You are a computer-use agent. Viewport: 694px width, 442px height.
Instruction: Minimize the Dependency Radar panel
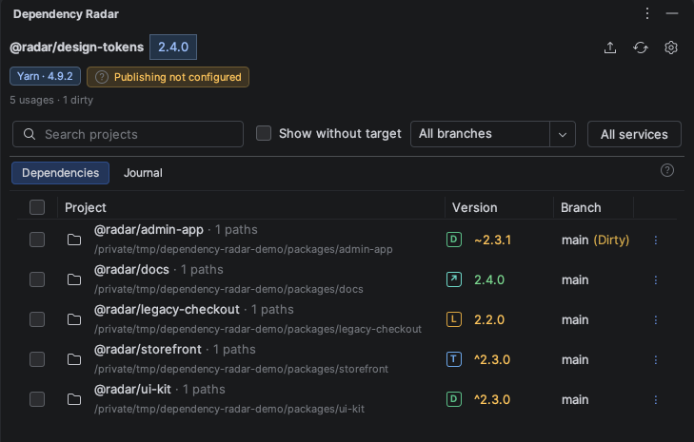point(672,13)
